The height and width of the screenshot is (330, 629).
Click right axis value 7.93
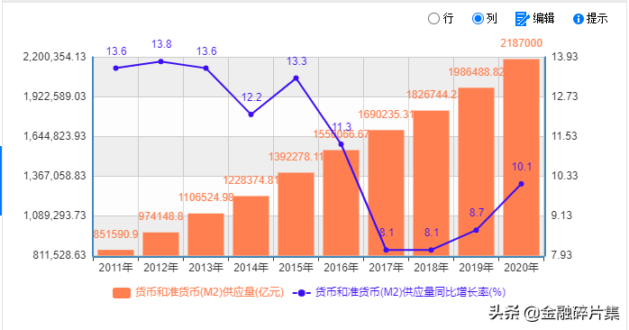[561, 255]
